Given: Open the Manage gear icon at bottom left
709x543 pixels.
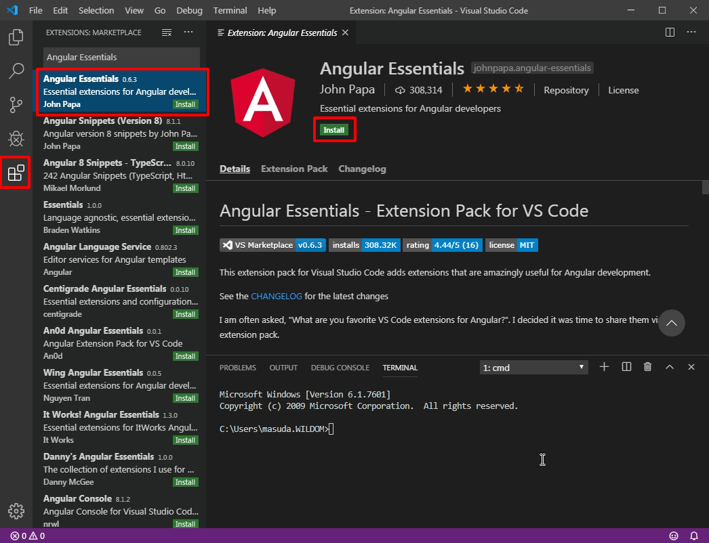Looking at the screenshot, I should [16, 513].
